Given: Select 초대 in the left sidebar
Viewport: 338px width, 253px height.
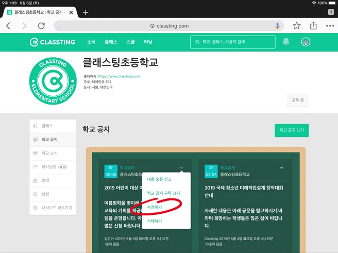Looking at the screenshot, I should (53, 180).
